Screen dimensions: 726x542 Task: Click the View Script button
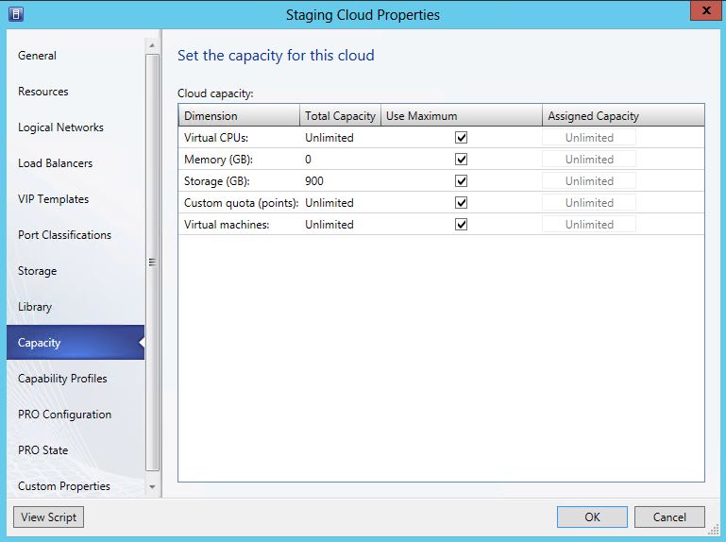48,517
